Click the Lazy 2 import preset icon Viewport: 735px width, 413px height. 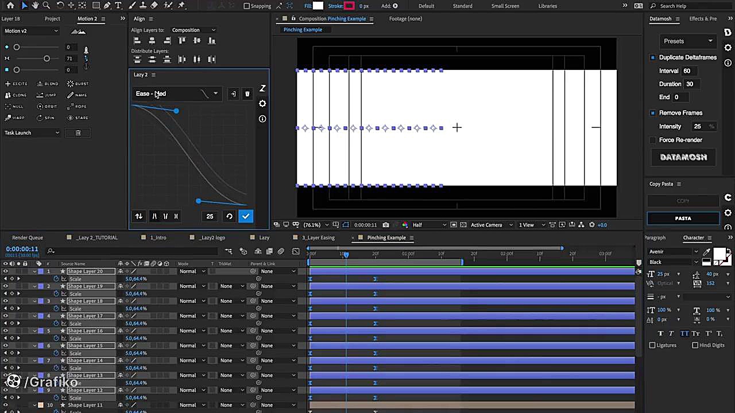pos(233,93)
